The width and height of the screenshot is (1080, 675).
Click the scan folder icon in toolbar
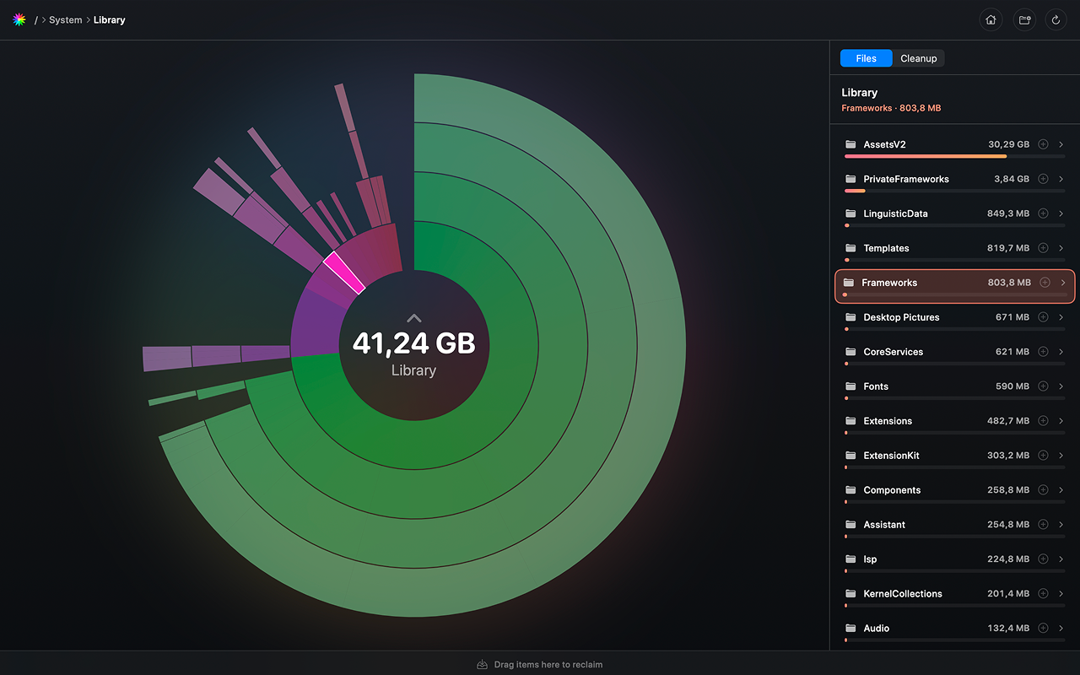(1024, 20)
